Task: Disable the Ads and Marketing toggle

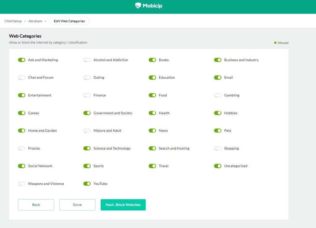Action: pos(22,60)
